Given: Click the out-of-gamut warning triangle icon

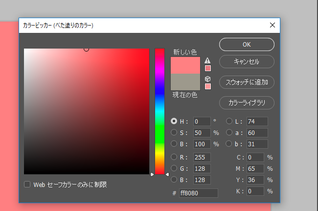Looking at the screenshot, I should tap(207, 60).
